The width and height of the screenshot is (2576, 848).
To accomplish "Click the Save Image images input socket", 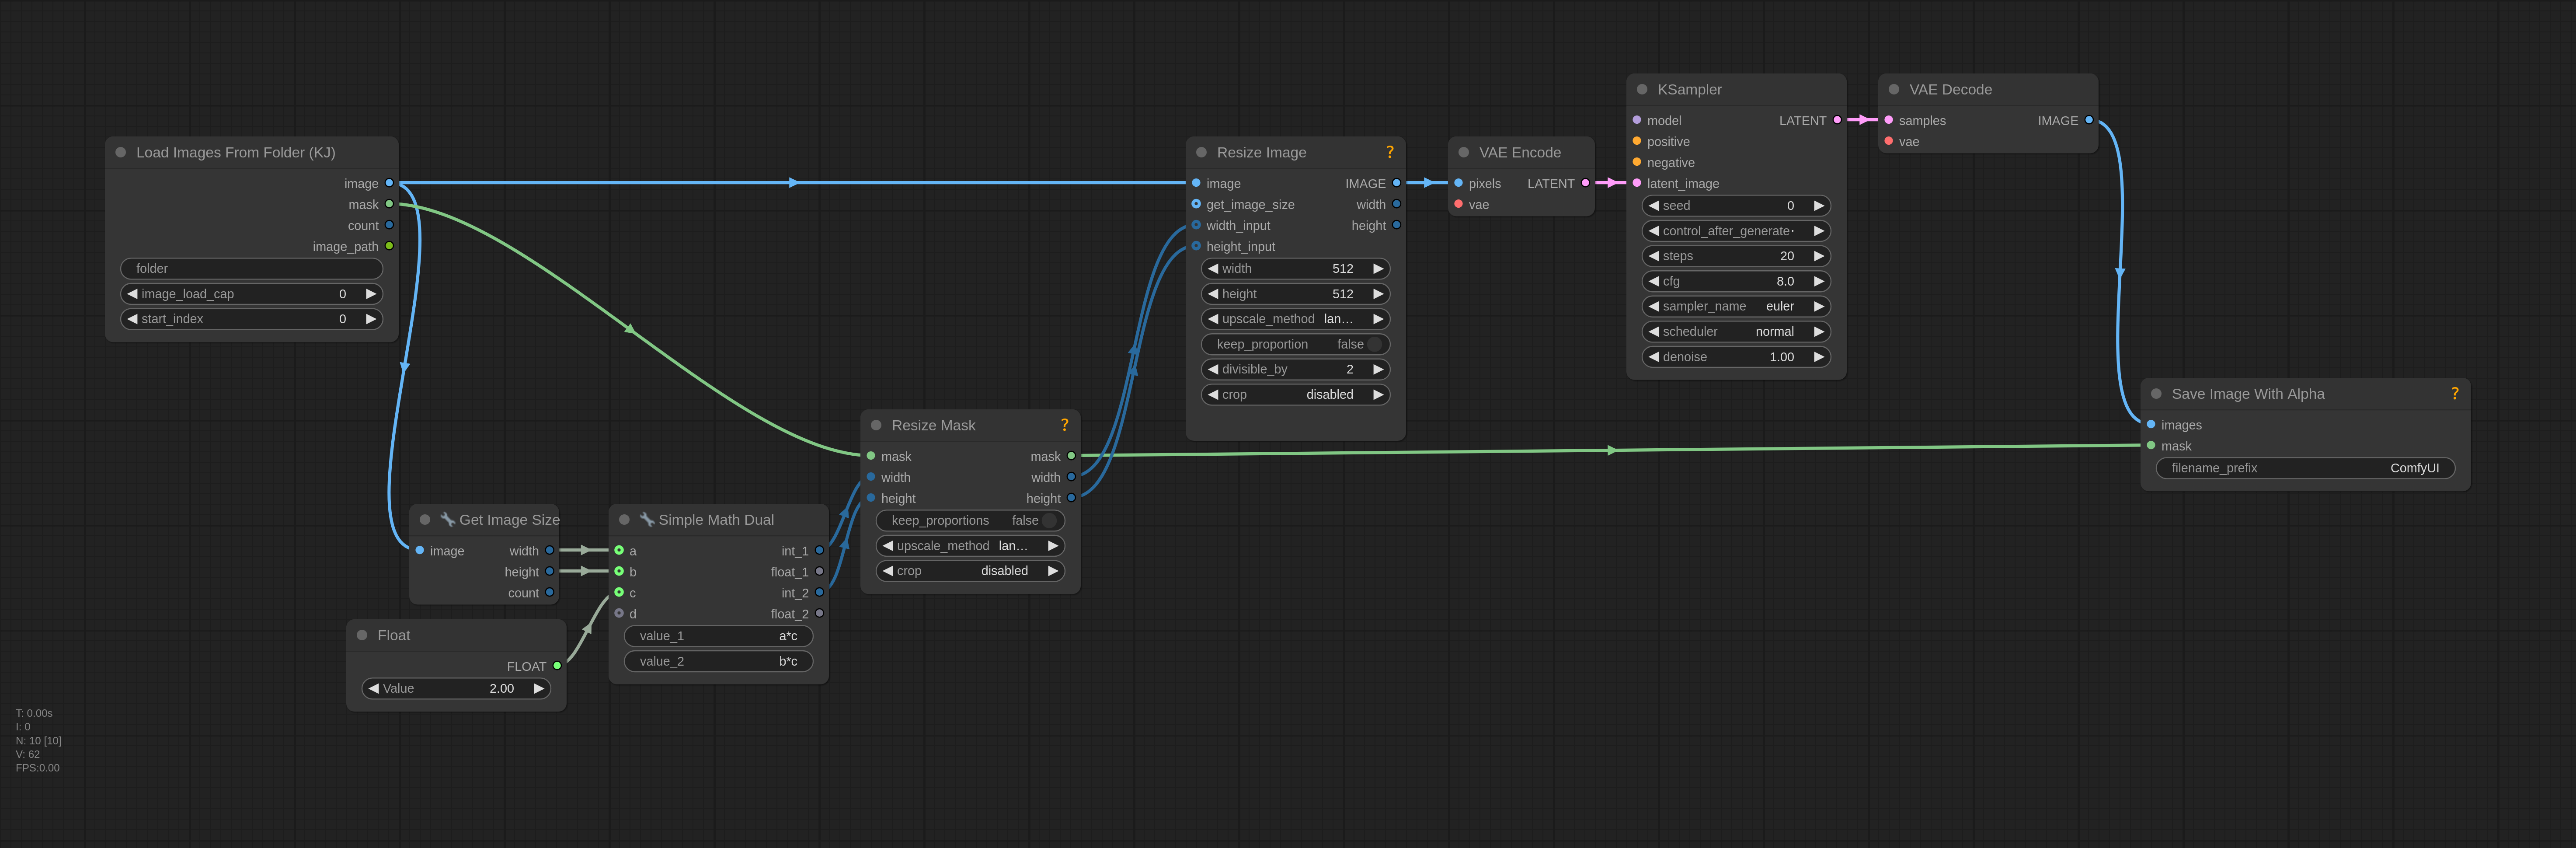I will coord(2151,424).
